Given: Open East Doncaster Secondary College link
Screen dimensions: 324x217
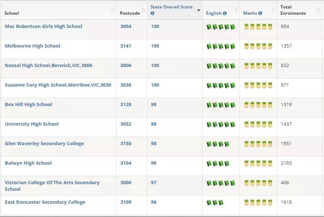Looking at the screenshot, I should [45, 202].
